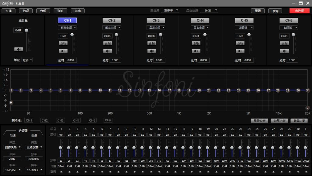Image resolution: width=312 pixels, height=176 pixels.
Task: Open the 主音源 高电平 dropdown
Action: [x=170, y=10]
